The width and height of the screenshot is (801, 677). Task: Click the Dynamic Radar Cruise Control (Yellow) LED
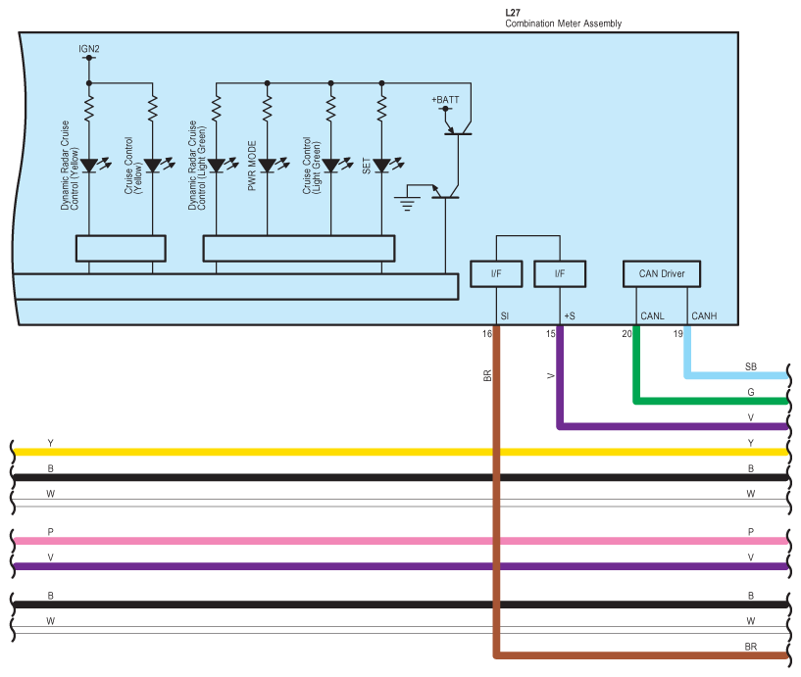click(x=88, y=165)
